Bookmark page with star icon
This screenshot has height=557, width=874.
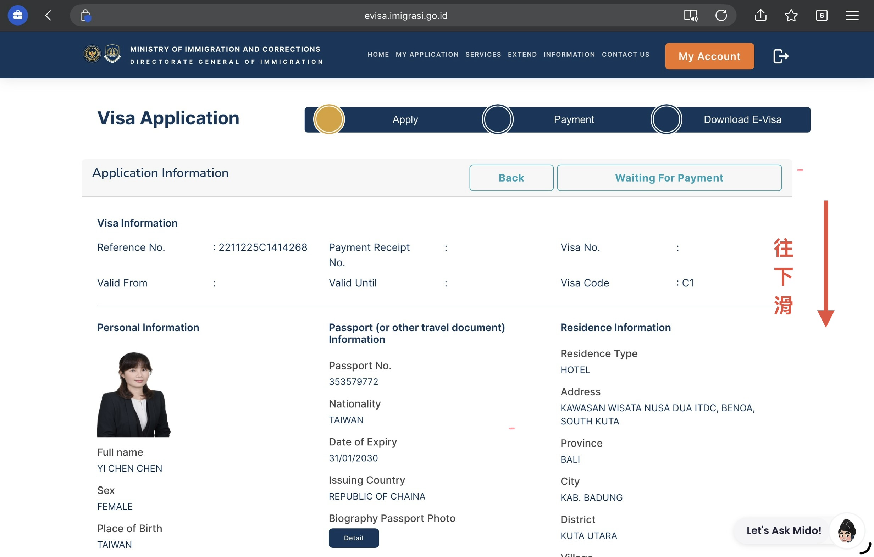pos(791,15)
